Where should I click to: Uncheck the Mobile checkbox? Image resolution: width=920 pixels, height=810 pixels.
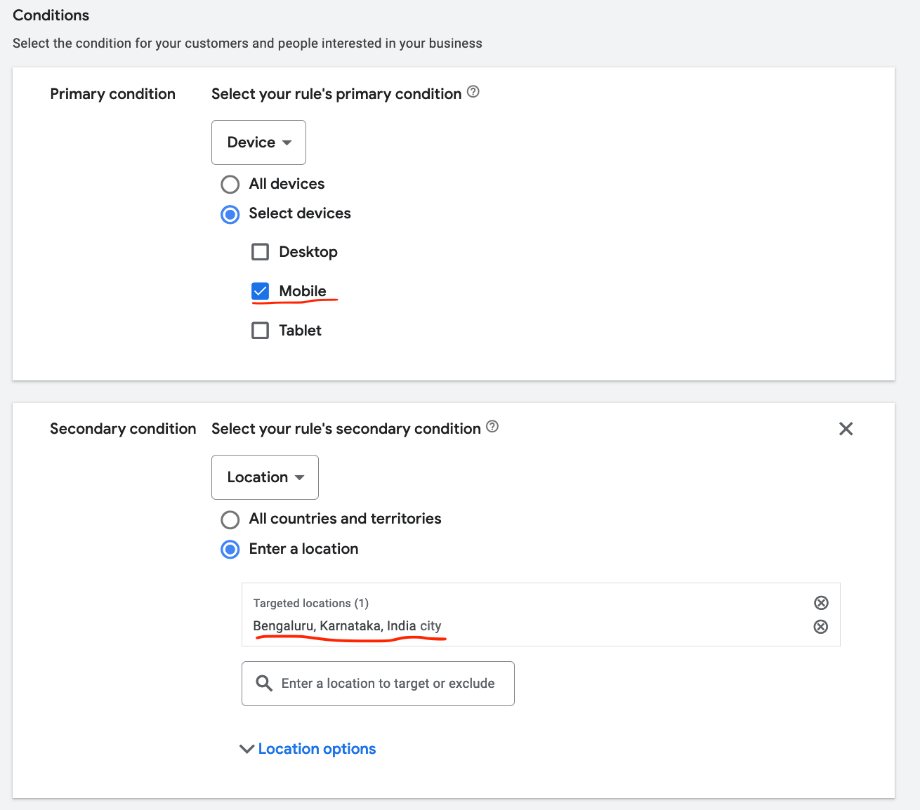click(x=261, y=291)
